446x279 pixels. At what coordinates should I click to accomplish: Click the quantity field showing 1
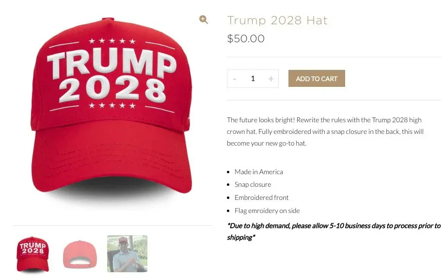(253, 79)
